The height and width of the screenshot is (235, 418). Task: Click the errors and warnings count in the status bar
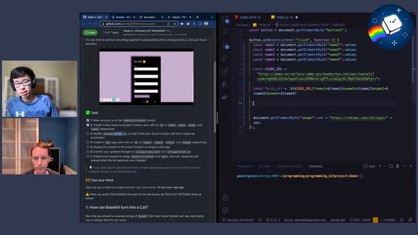click(273, 220)
